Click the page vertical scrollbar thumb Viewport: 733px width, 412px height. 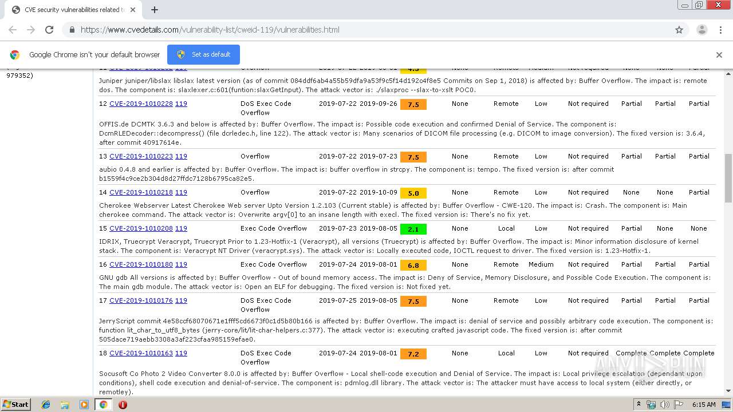(728, 178)
